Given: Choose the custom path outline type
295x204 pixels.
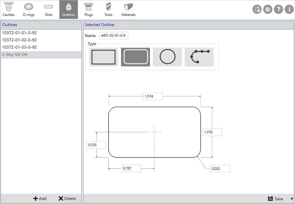Looking at the screenshot, I should tap(199, 57).
